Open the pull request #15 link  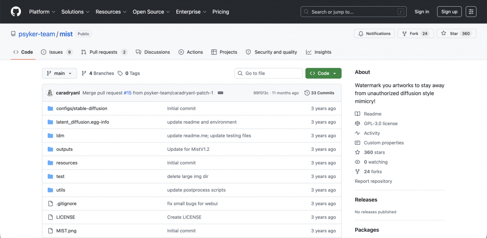pos(127,93)
